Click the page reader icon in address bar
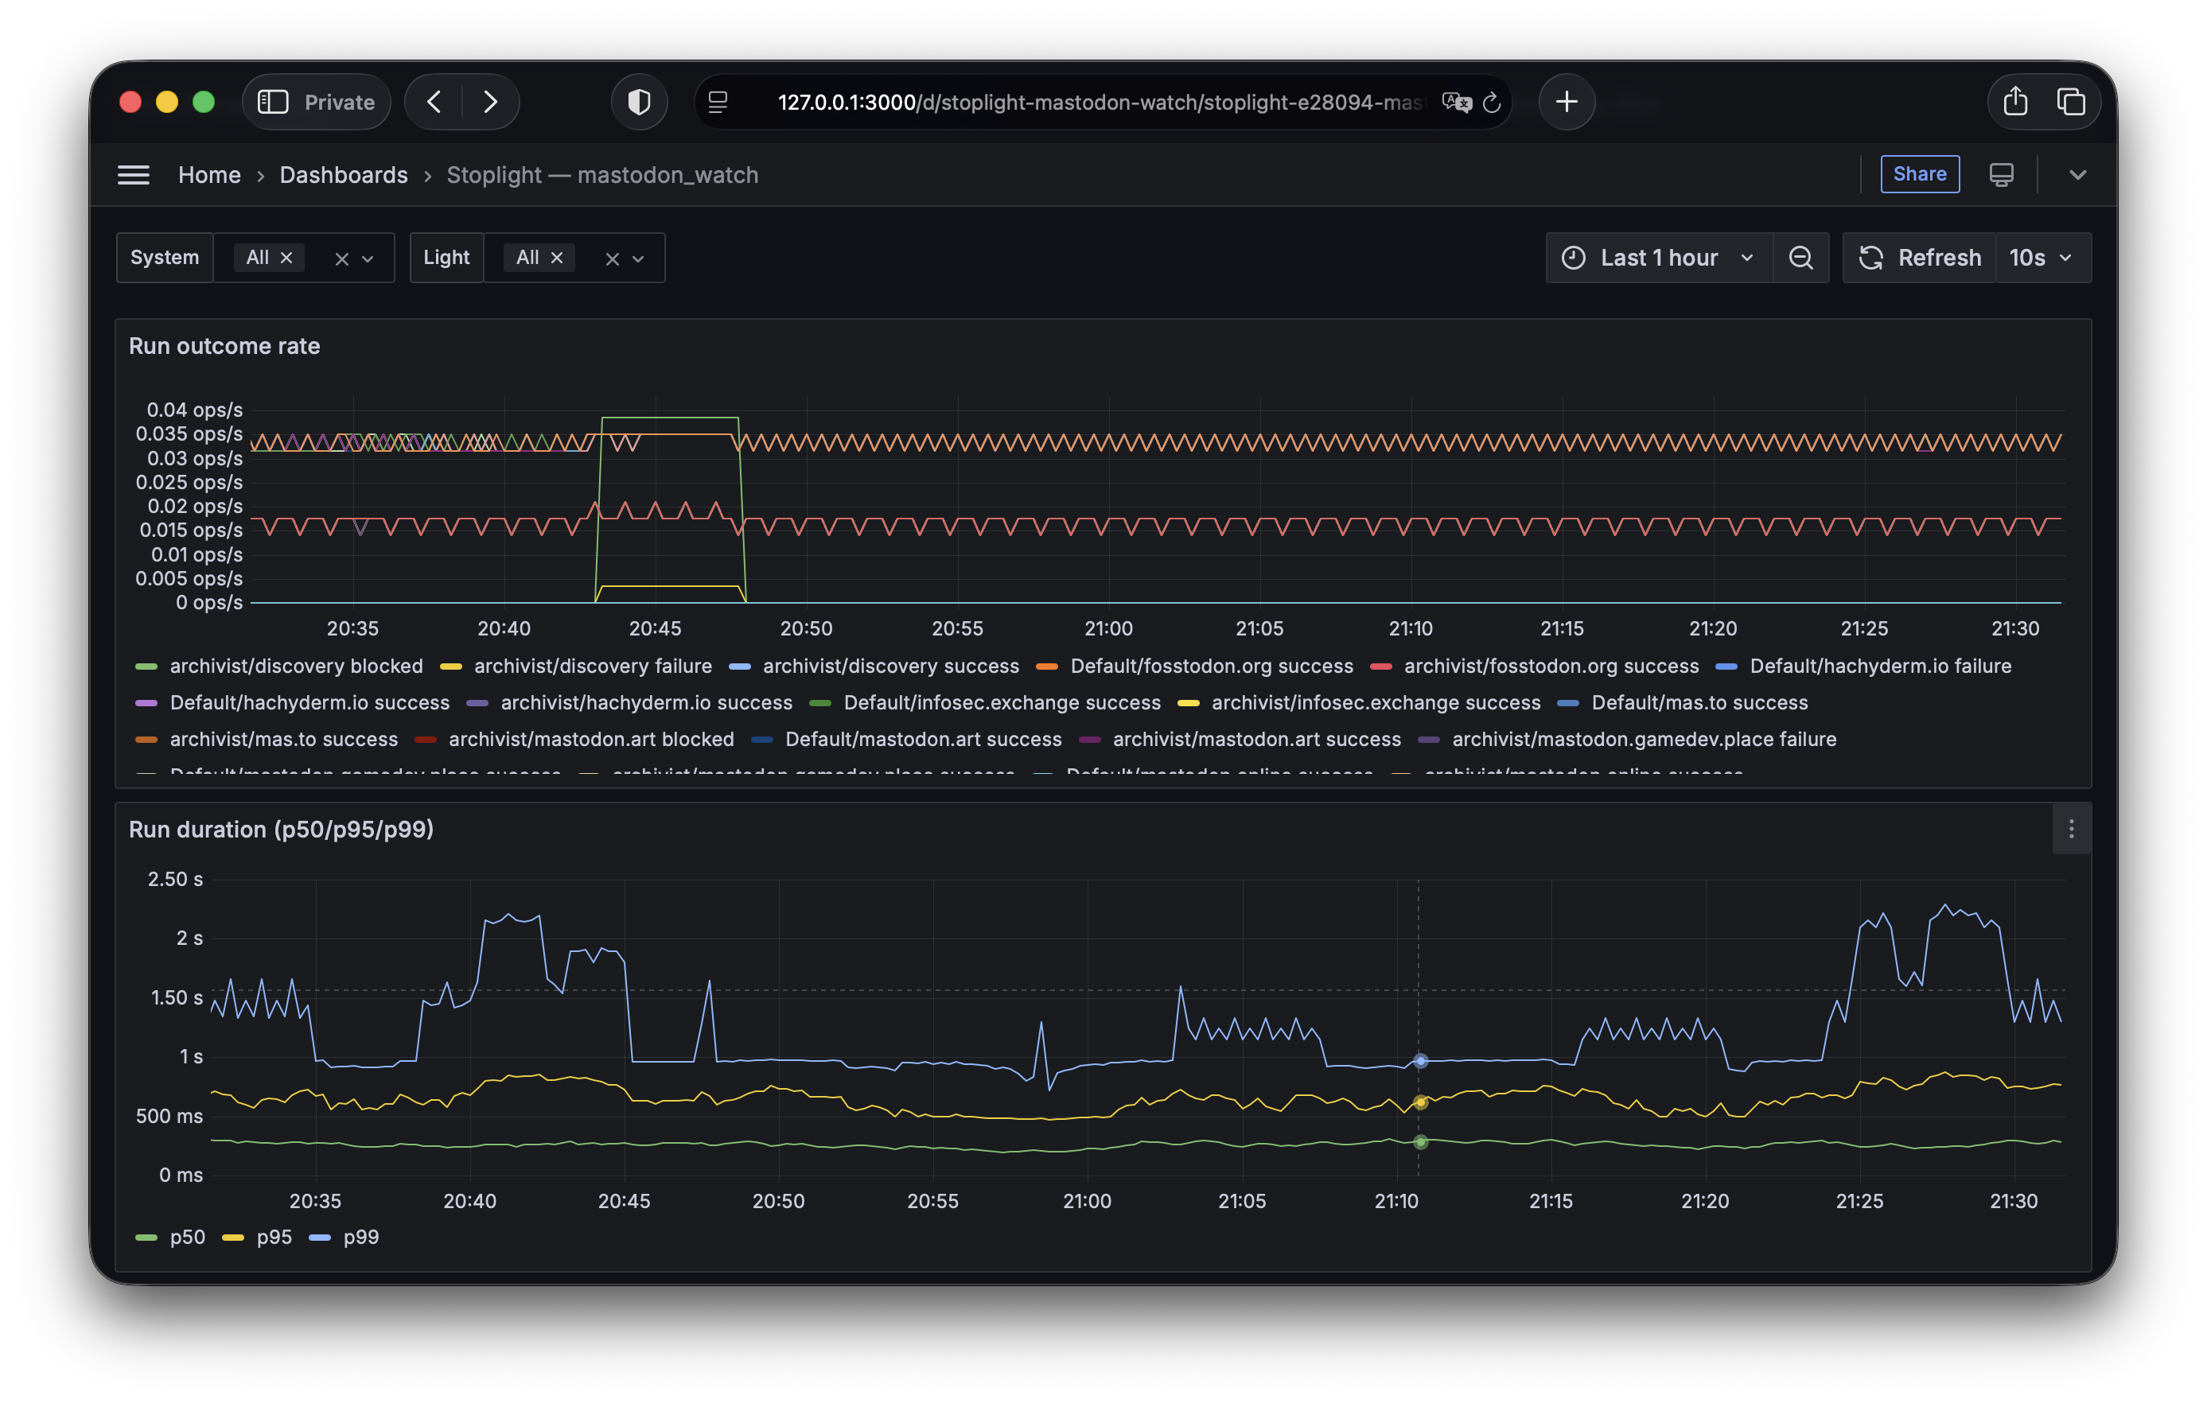The height and width of the screenshot is (1403, 2207). (x=718, y=102)
